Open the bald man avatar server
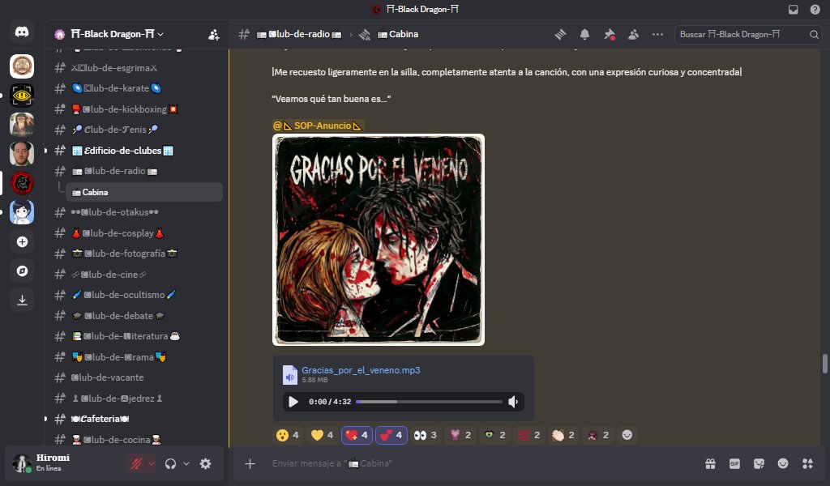This screenshot has height=486, width=830. click(22, 154)
